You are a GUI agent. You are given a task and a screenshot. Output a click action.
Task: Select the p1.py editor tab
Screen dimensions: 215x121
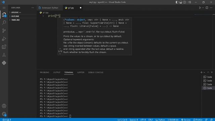pos(71,8)
